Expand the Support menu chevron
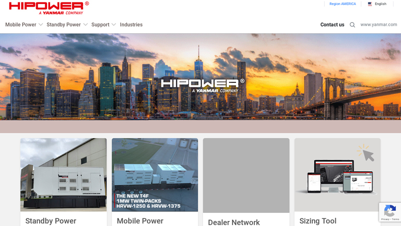Screen dimensions: 401x226 point(114,25)
